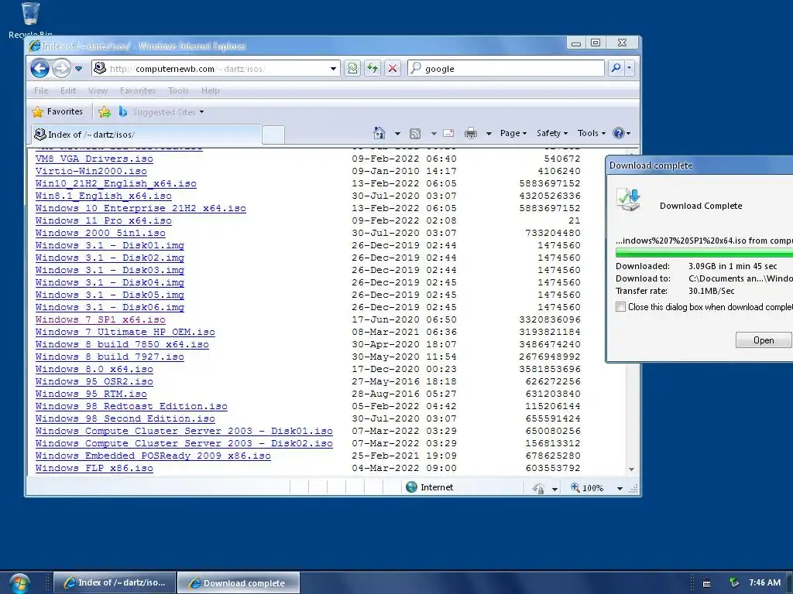The image size is (793, 594).
Task: Click Windows_3.1_-_Disk03.img link
Action: (110, 270)
